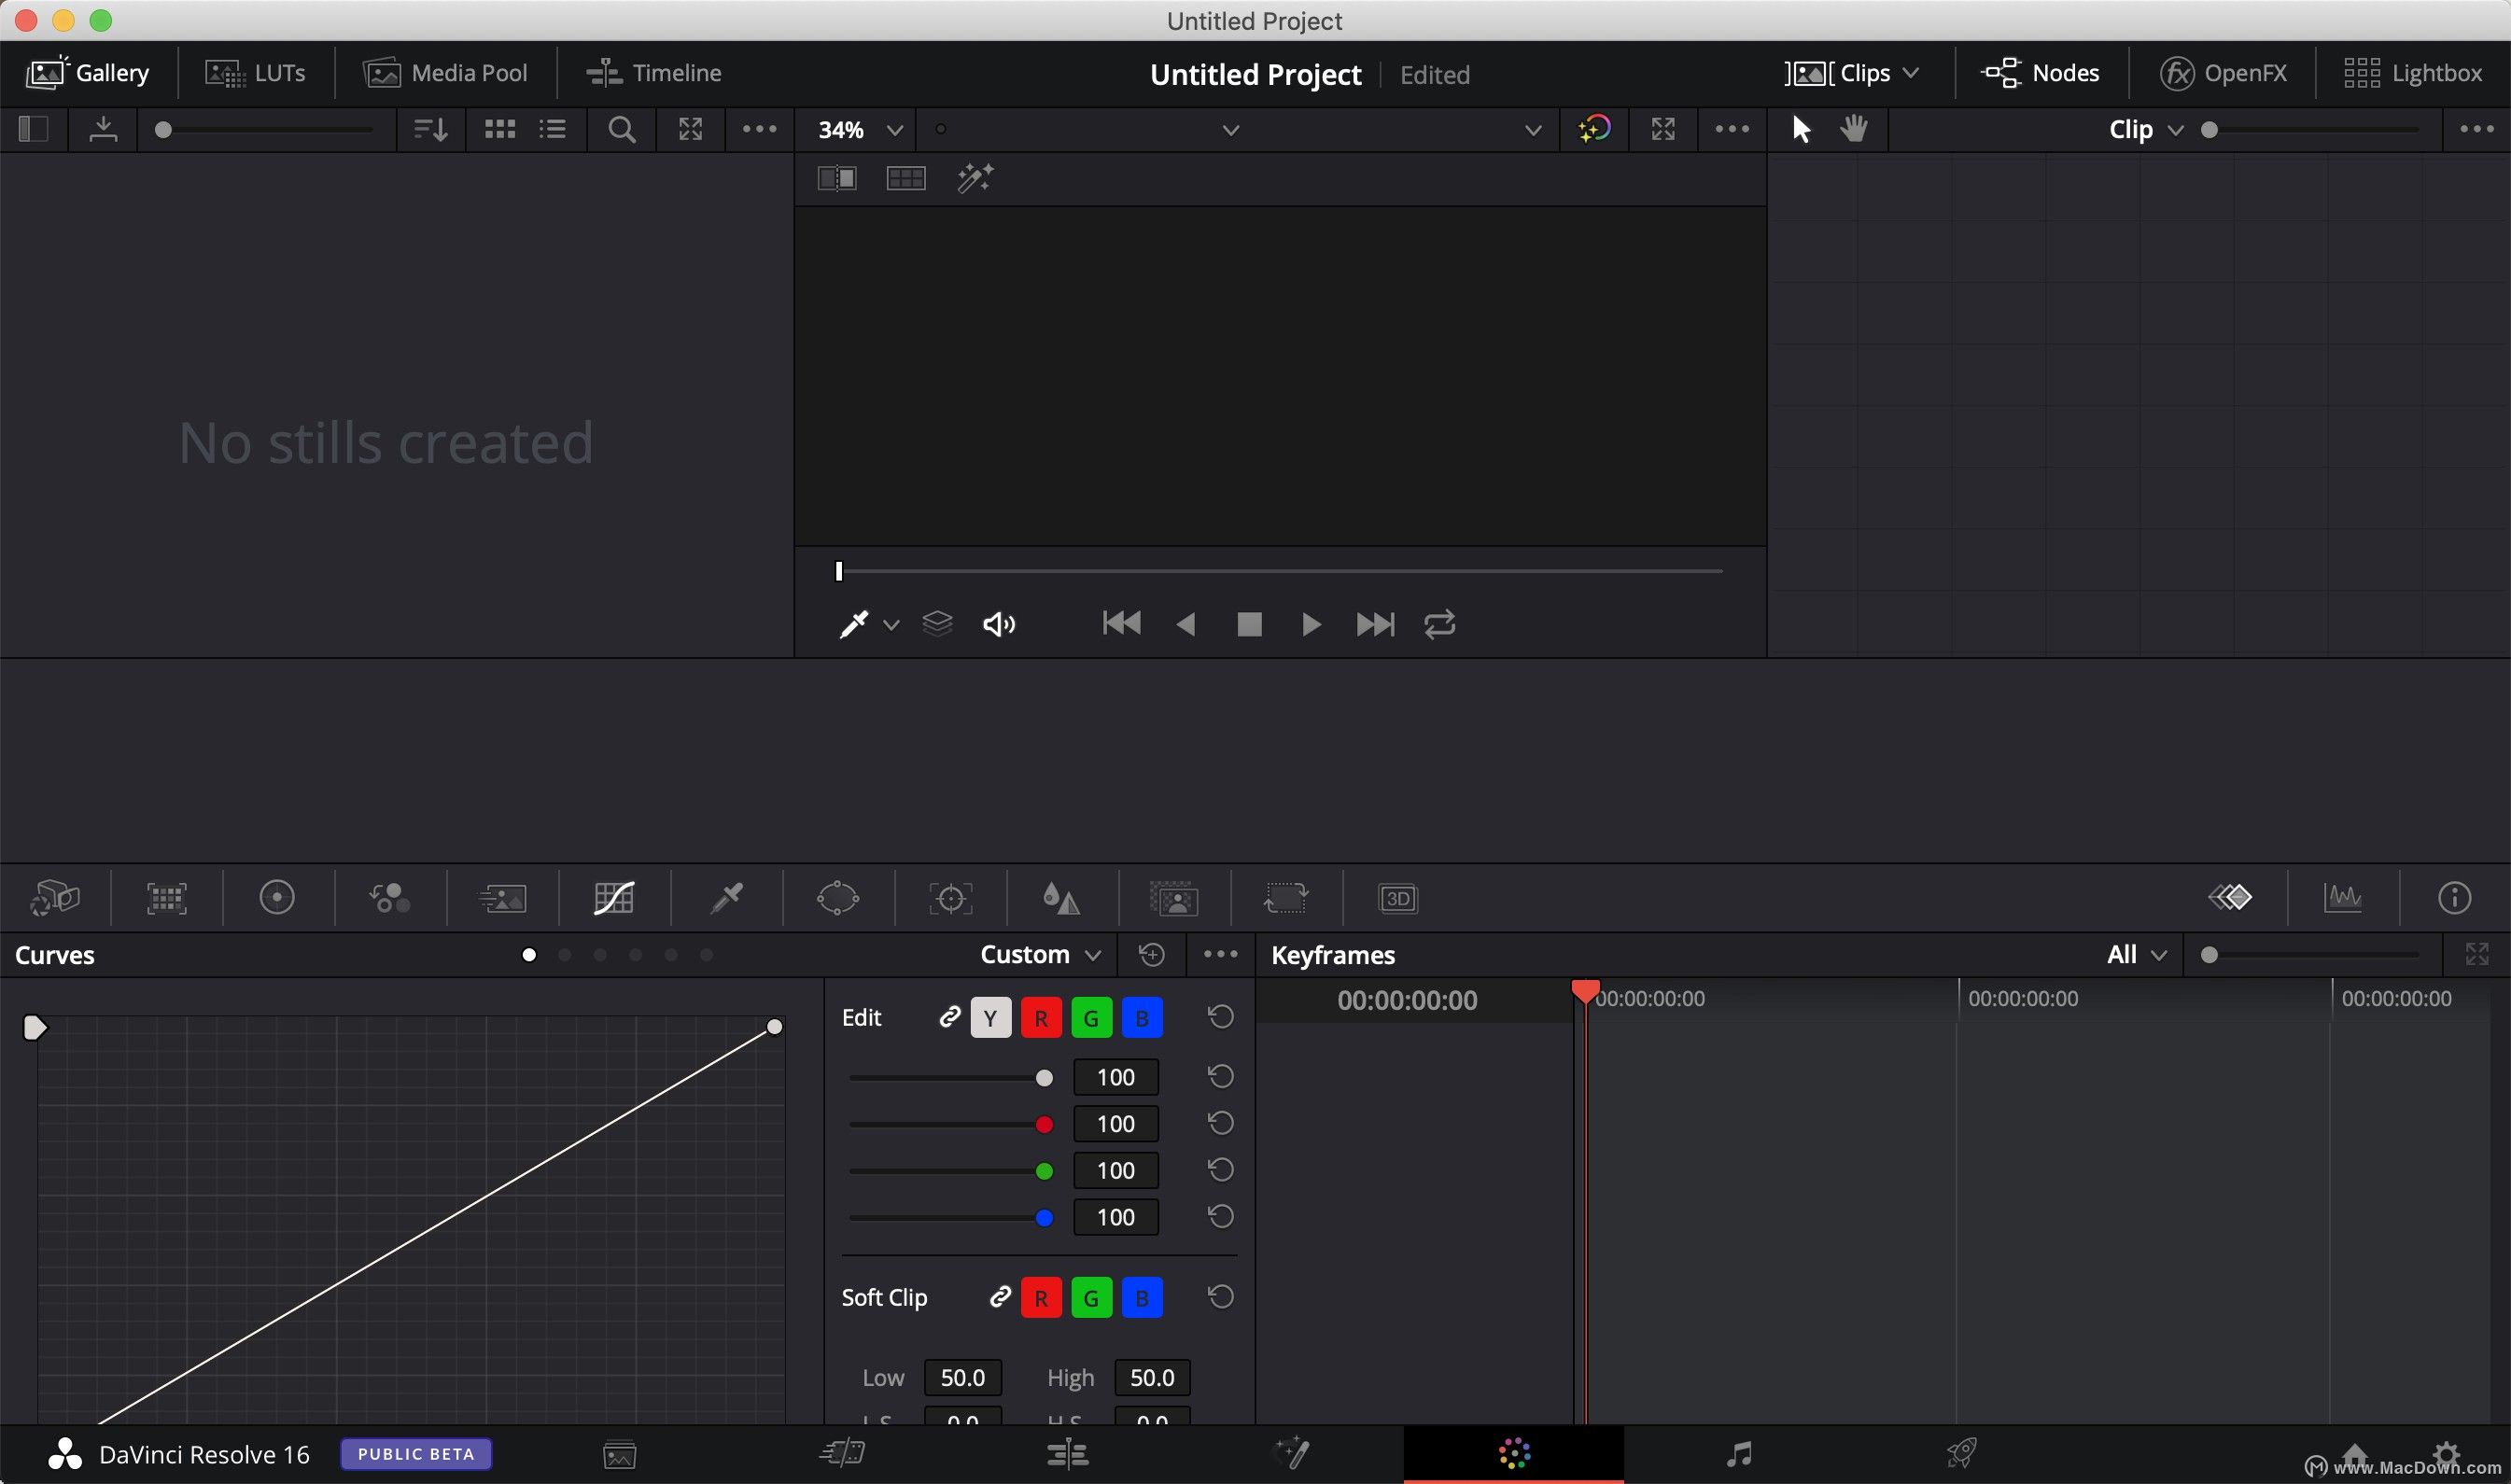Viewport: 2511px width, 1484px height.
Task: Open the Blur palette
Action: 1061,898
